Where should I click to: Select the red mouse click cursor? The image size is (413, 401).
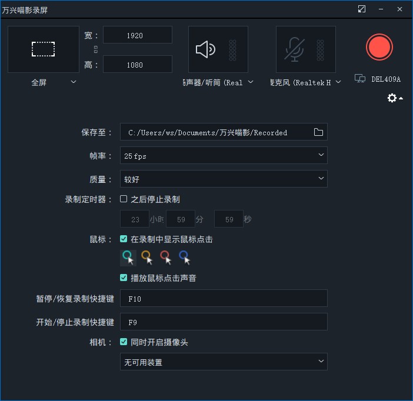pos(166,258)
